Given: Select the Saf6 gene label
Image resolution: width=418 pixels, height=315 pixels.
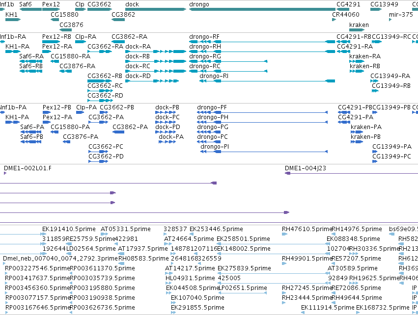Looking at the screenshot, I should [26, 4].
